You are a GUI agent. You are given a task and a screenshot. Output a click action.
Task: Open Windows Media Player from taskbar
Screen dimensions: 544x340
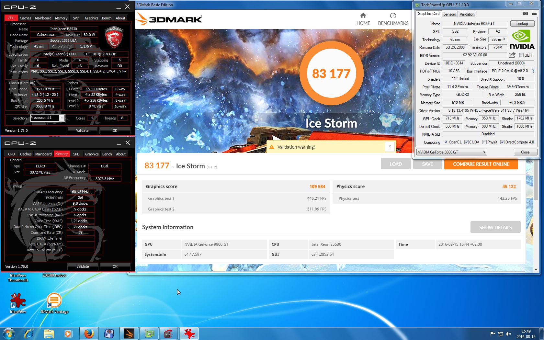pos(68,334)
